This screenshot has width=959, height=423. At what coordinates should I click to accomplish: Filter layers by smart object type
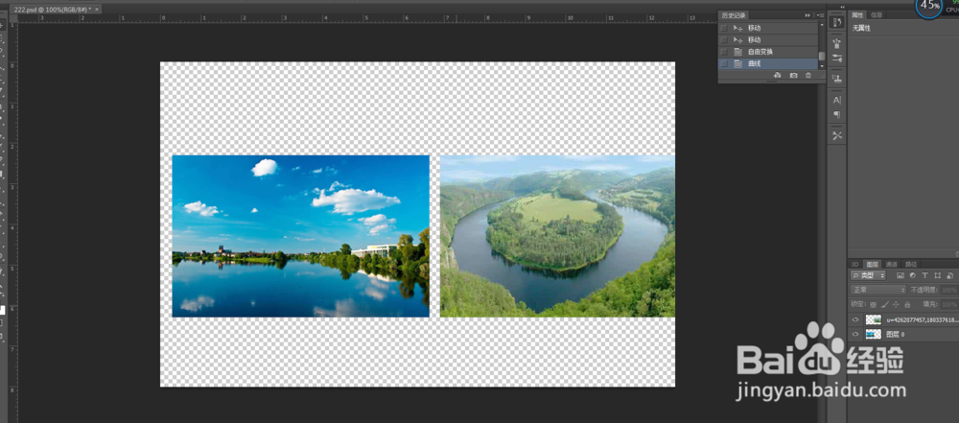pos(949,276)
